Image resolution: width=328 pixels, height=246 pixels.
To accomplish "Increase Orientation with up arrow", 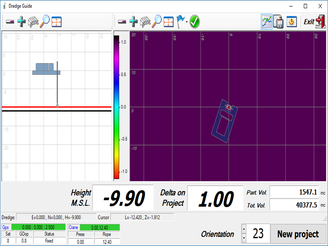I will pos(244,229).
